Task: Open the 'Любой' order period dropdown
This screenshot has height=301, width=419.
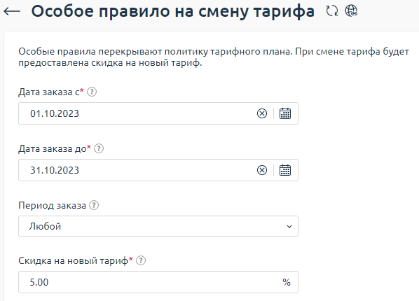Action: [x=158, y=226]
